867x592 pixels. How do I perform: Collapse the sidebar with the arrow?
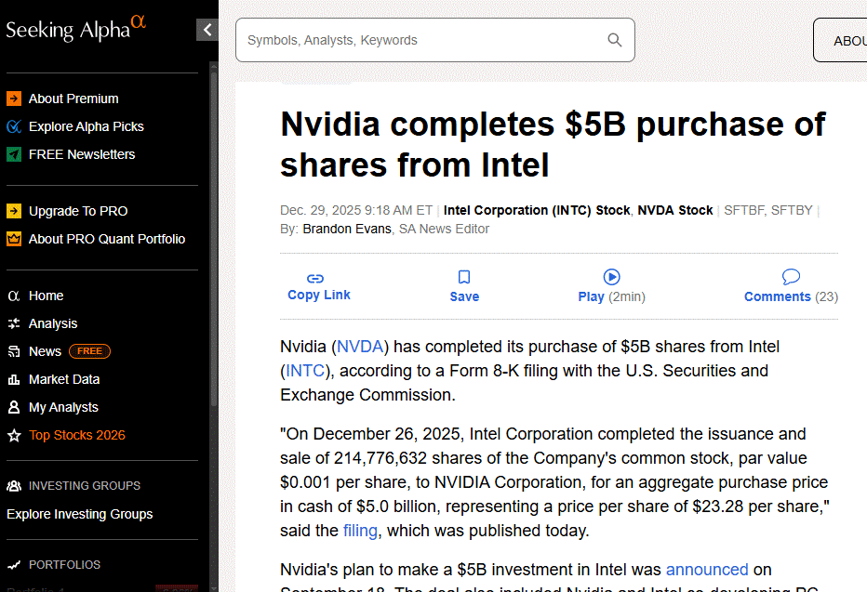(207, 30)
